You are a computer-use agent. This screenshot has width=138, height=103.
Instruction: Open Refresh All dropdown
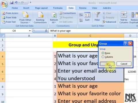coord(54,17)
